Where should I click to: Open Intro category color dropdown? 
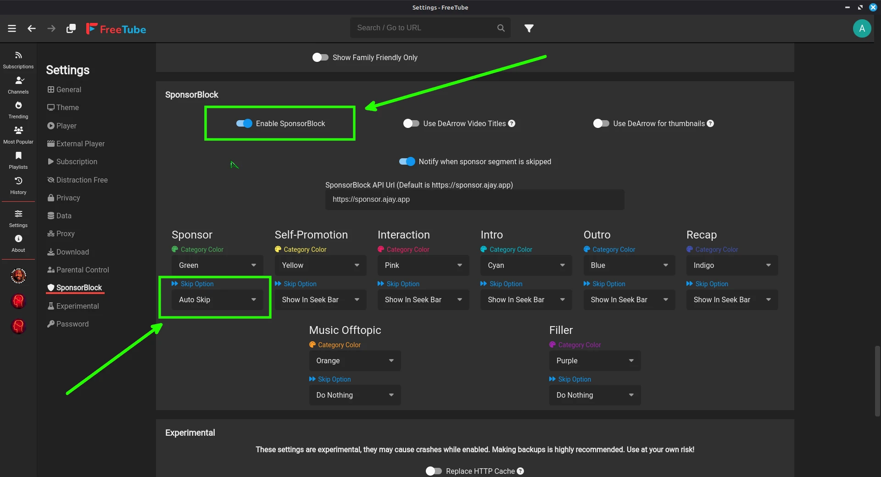click(x=526, y=265)
